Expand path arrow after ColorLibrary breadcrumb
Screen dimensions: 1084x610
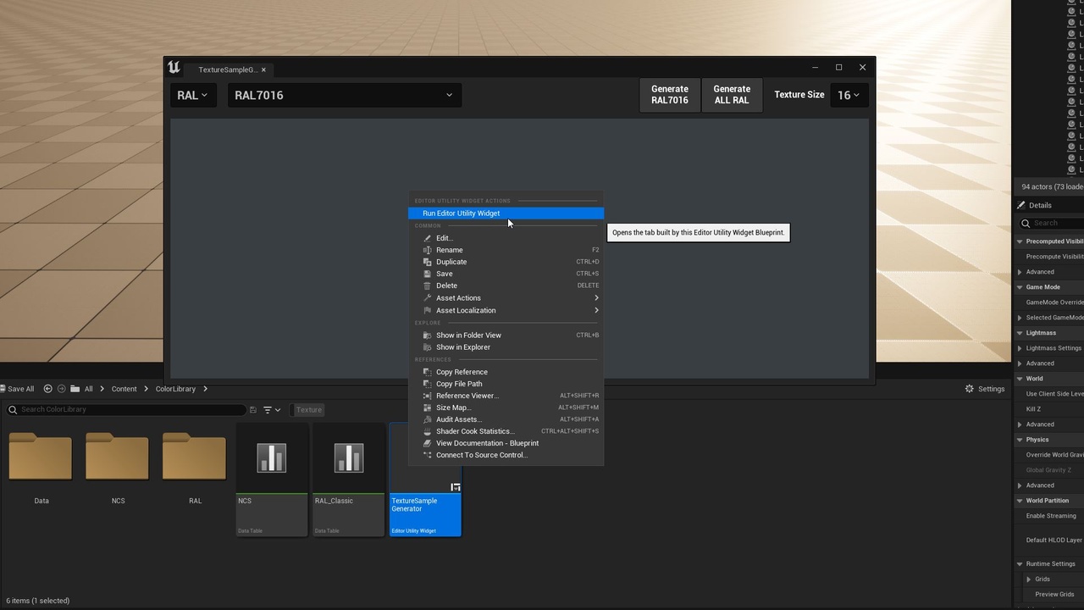pyautogui.click(x=205, y=389)
